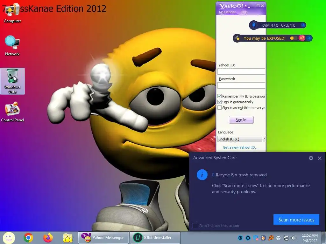The width and height of the screenshot is (326, 244).
Task: Open the Computer desktop icon
Action: tap(12, 13)
